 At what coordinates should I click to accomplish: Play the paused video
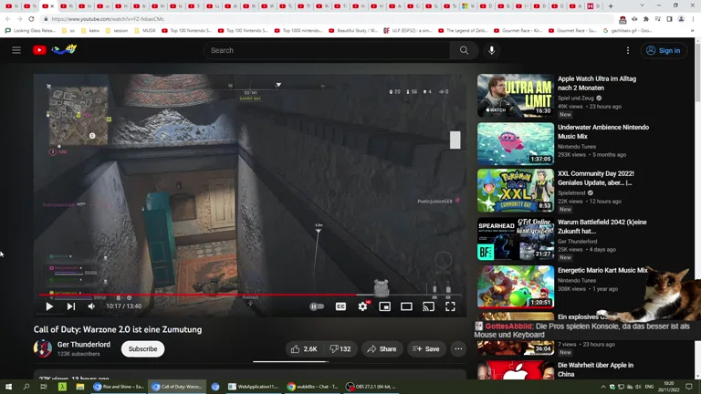point(49,306)
